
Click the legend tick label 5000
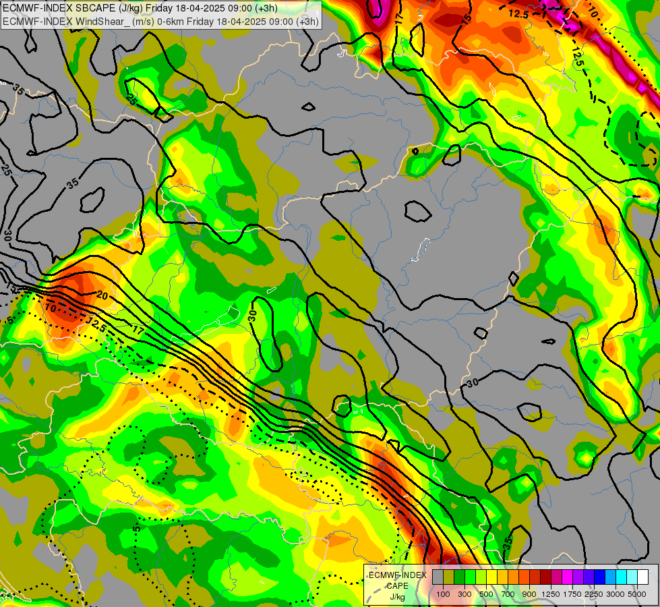coord(637,594)
